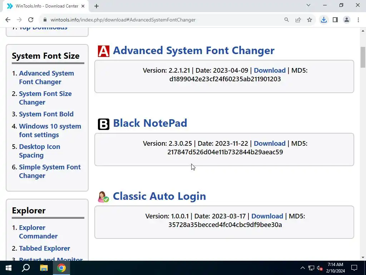
Task: Go forward in browser history
Action: point(19,20)
